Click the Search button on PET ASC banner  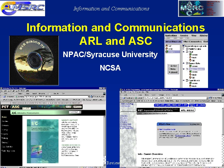[68, 107]
